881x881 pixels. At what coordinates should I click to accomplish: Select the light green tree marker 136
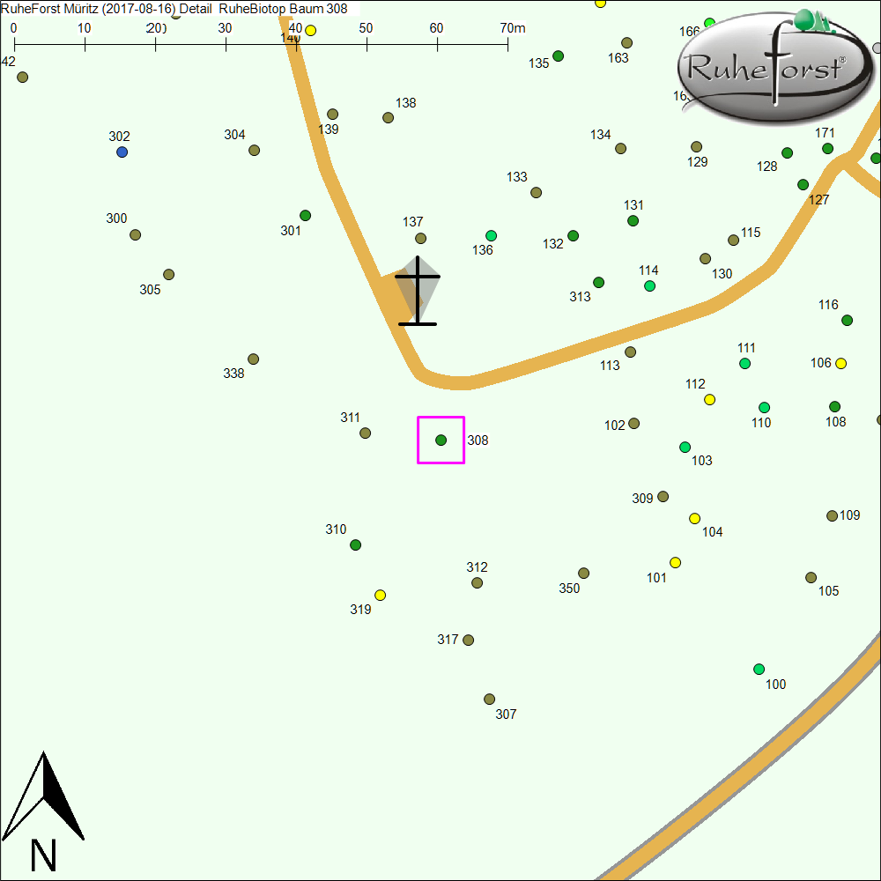point(491,235)
